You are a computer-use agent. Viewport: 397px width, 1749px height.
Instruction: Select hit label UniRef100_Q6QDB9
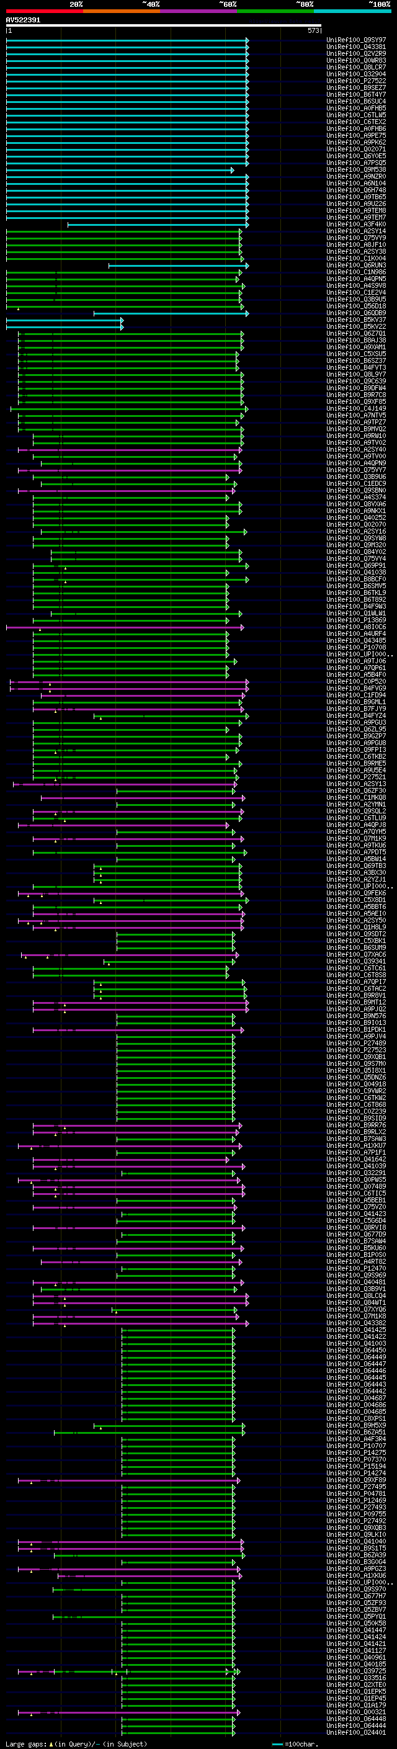click(356, 313)
